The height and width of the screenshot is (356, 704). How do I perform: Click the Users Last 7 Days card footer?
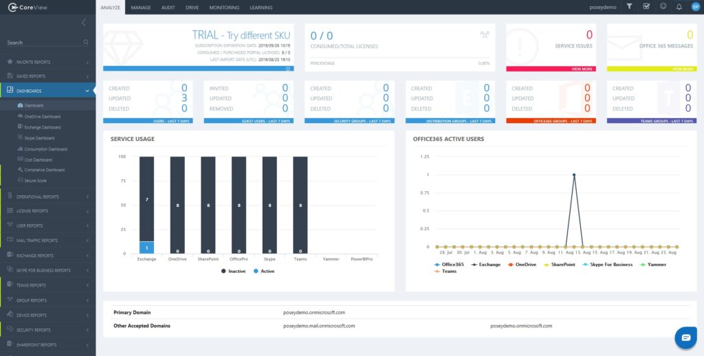pos(148,121)
